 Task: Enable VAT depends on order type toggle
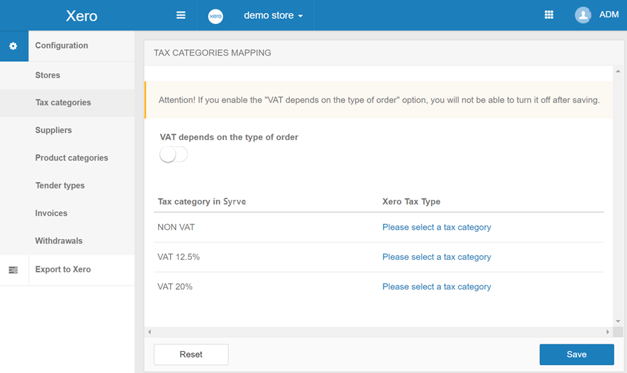coord(173,155)
